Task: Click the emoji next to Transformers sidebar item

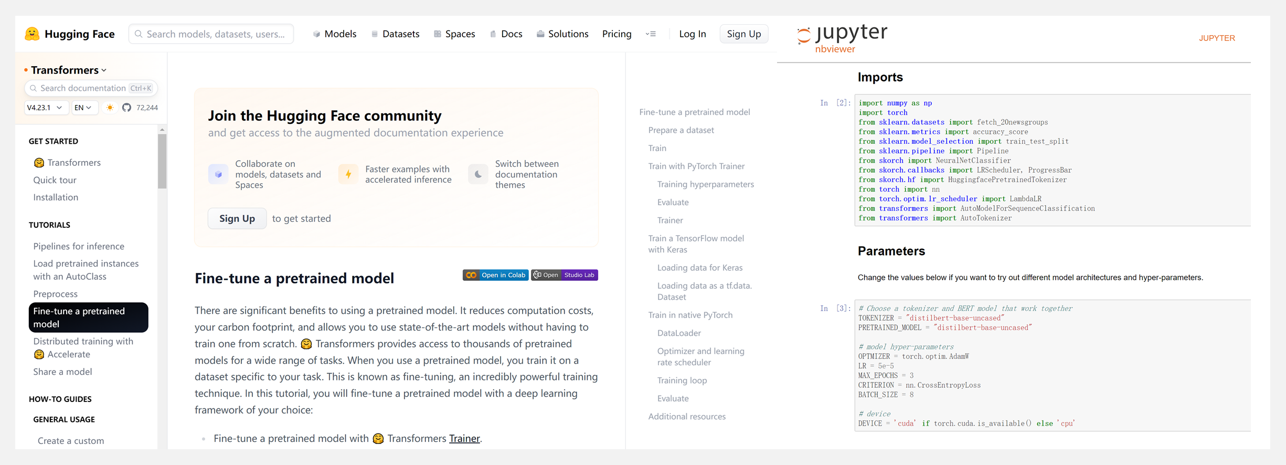Action: pyautogui.click(x=39, y=163)
